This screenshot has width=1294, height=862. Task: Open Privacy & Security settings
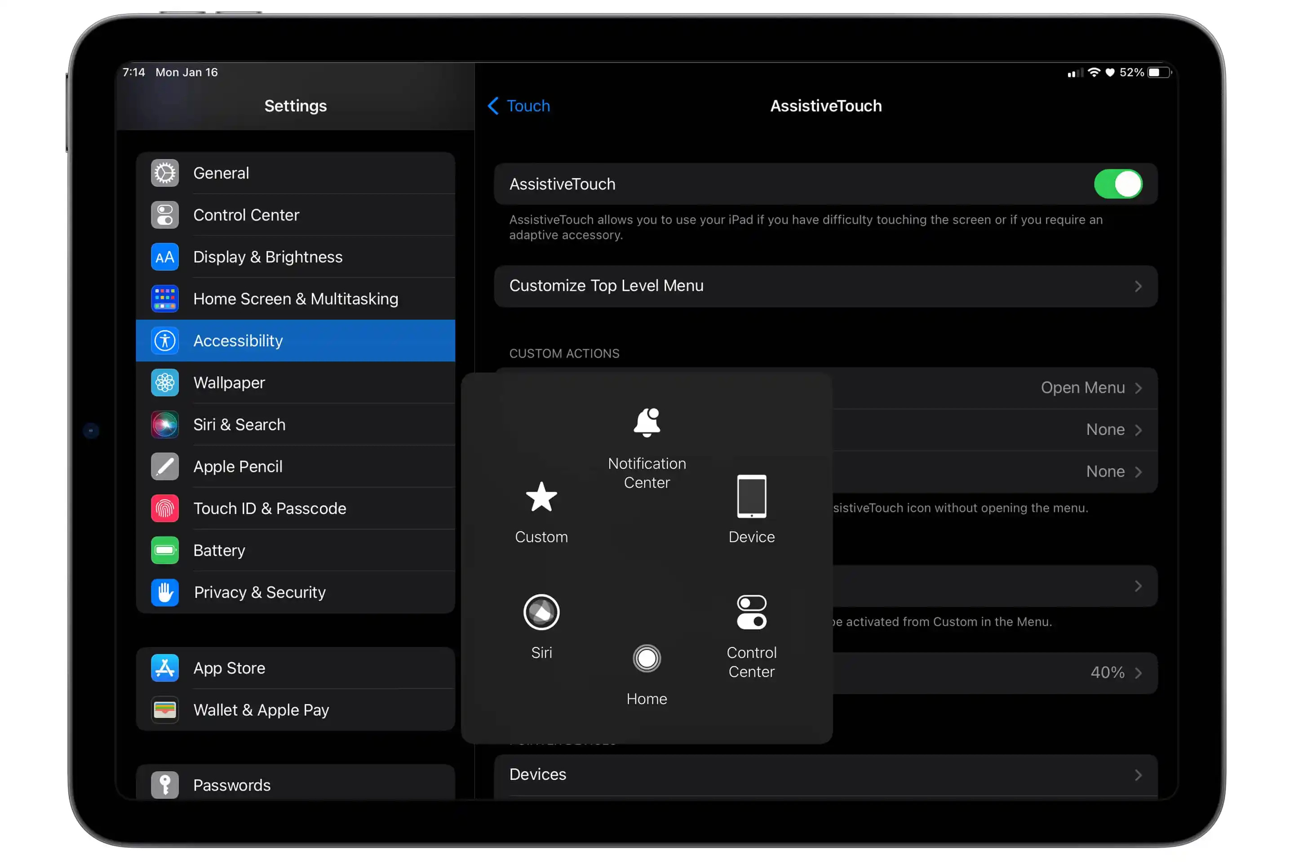(296, 592)
